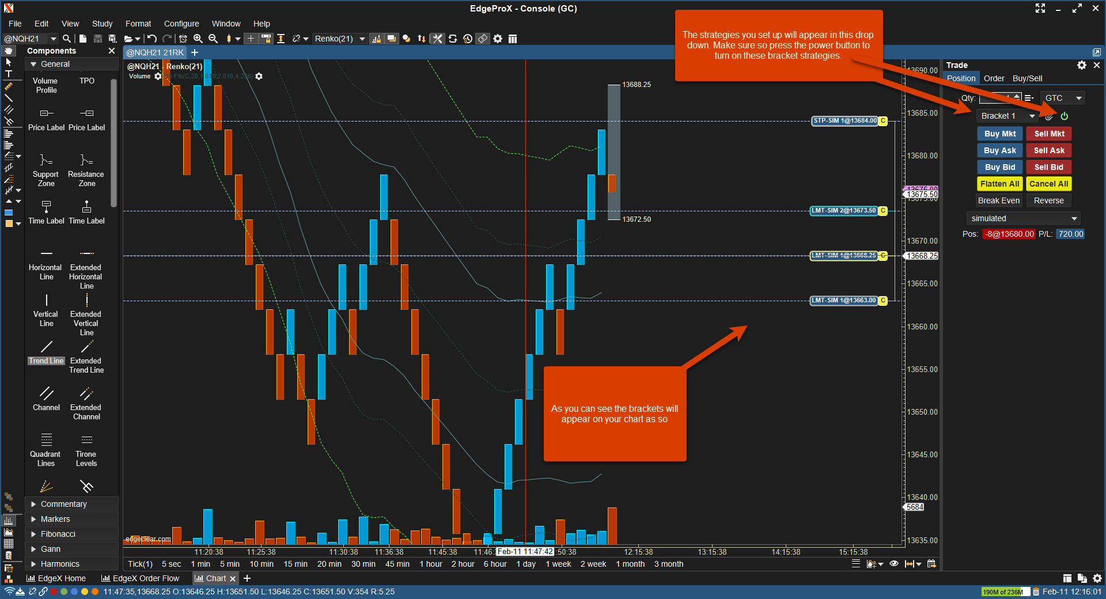The height and width of the screenshot is (599, 1106).
Task: Switch to EdgeX Order Flow tab
Action: coord(140,578)
